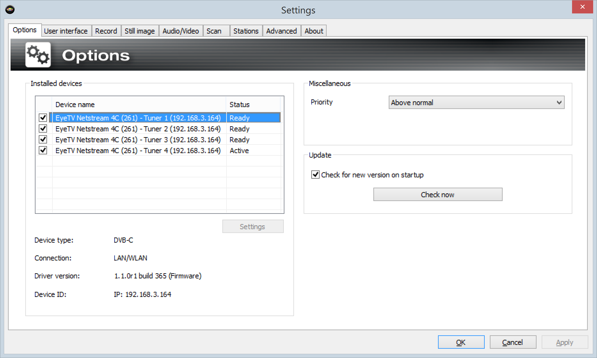Viewport: 597px width, 358px height.
Task: Toggle the checkbox for Tuner 4
Action: [43, 150]
